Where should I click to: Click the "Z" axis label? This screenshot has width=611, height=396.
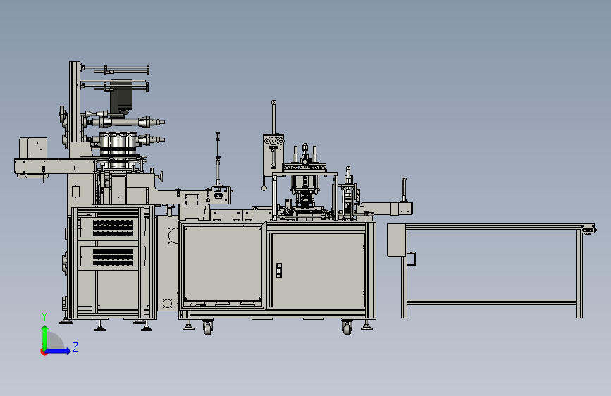point(75,347)
